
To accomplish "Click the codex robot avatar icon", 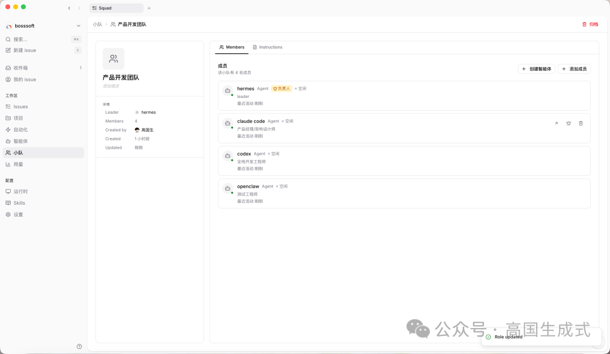I will [228, 156].
